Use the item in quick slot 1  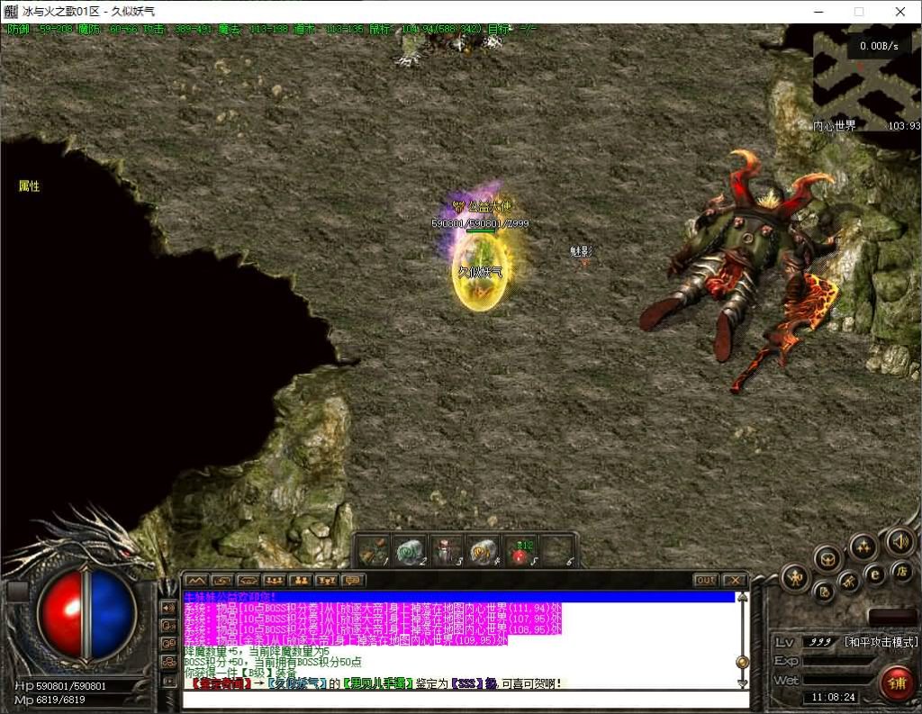375,551
